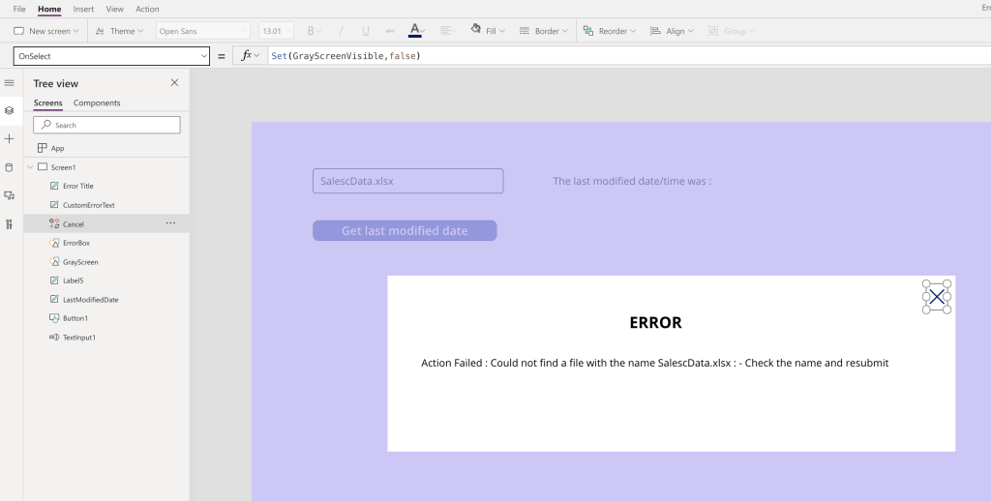Viewport: 991px width, 501px height.
Task: Click the SalescData.xlsx text input field
Action: 407,181
